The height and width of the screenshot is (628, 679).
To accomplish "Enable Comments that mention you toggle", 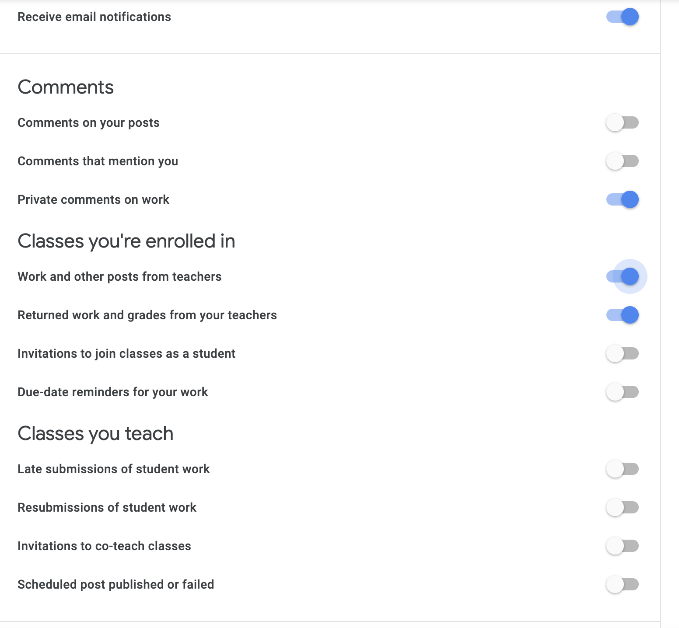I will (622, 161).
